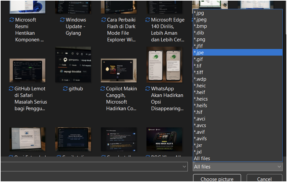The height and width of the screenshot is (182, 287).
Task: Click the Microsoft Edge 140 Dirilis file name
Action: coord(168,30)
